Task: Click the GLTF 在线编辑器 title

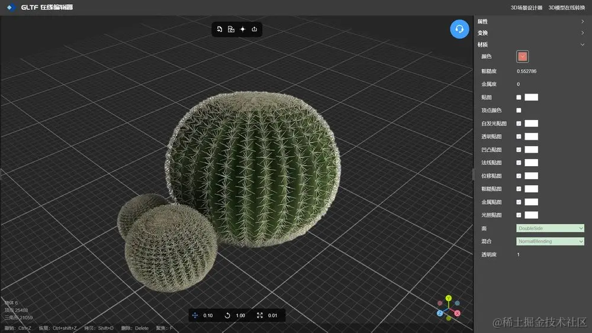Action: tap(47, 7)
